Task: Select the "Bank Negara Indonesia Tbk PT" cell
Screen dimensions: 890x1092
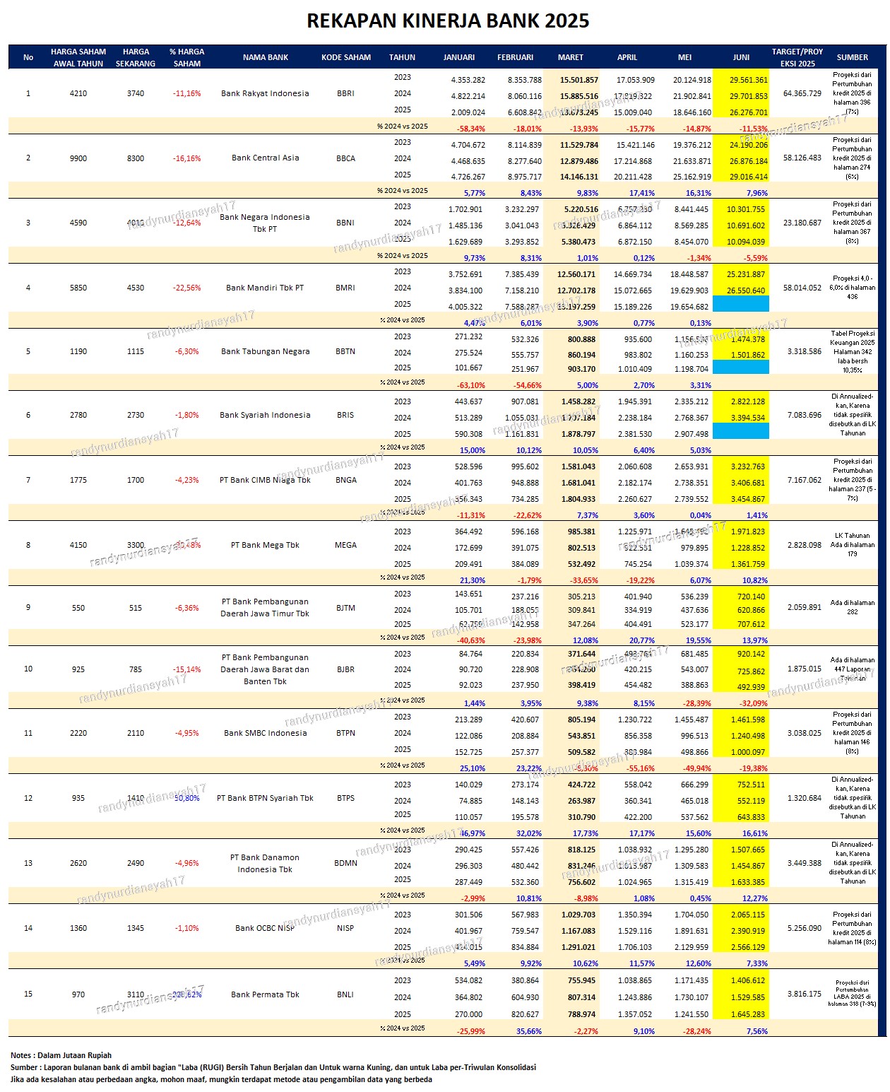Action: pos(265,223)
